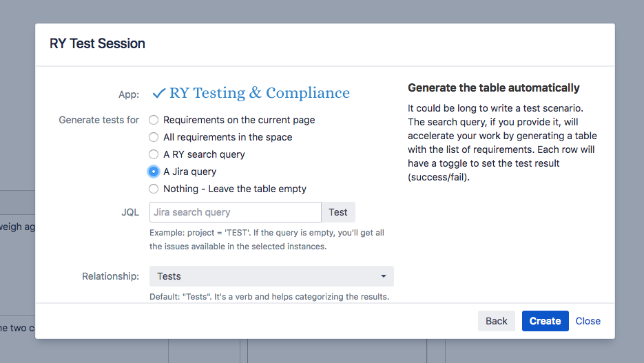Click the Relationship field label
The width and height of the screenshot is (644, 363).
[x=110, y=276]
